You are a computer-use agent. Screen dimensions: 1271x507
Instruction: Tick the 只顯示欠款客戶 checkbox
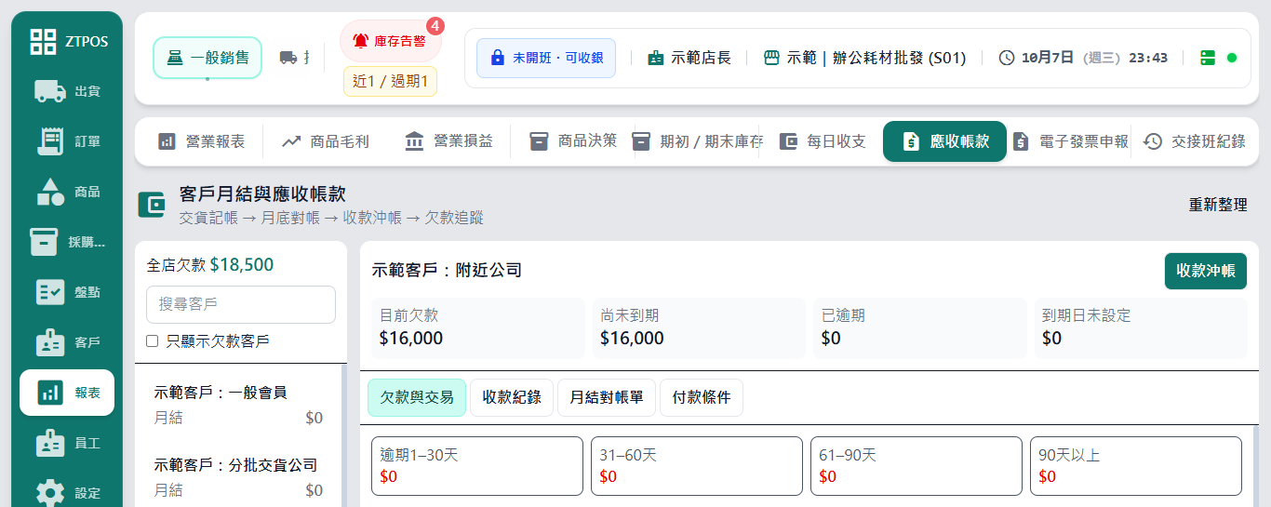(153, 341)
